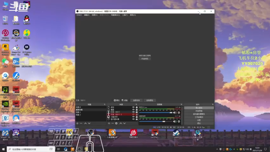The height and width of the screenshot is (152, 270).
Task: Toggle visibility of 键盘 source
Action: 133,109
